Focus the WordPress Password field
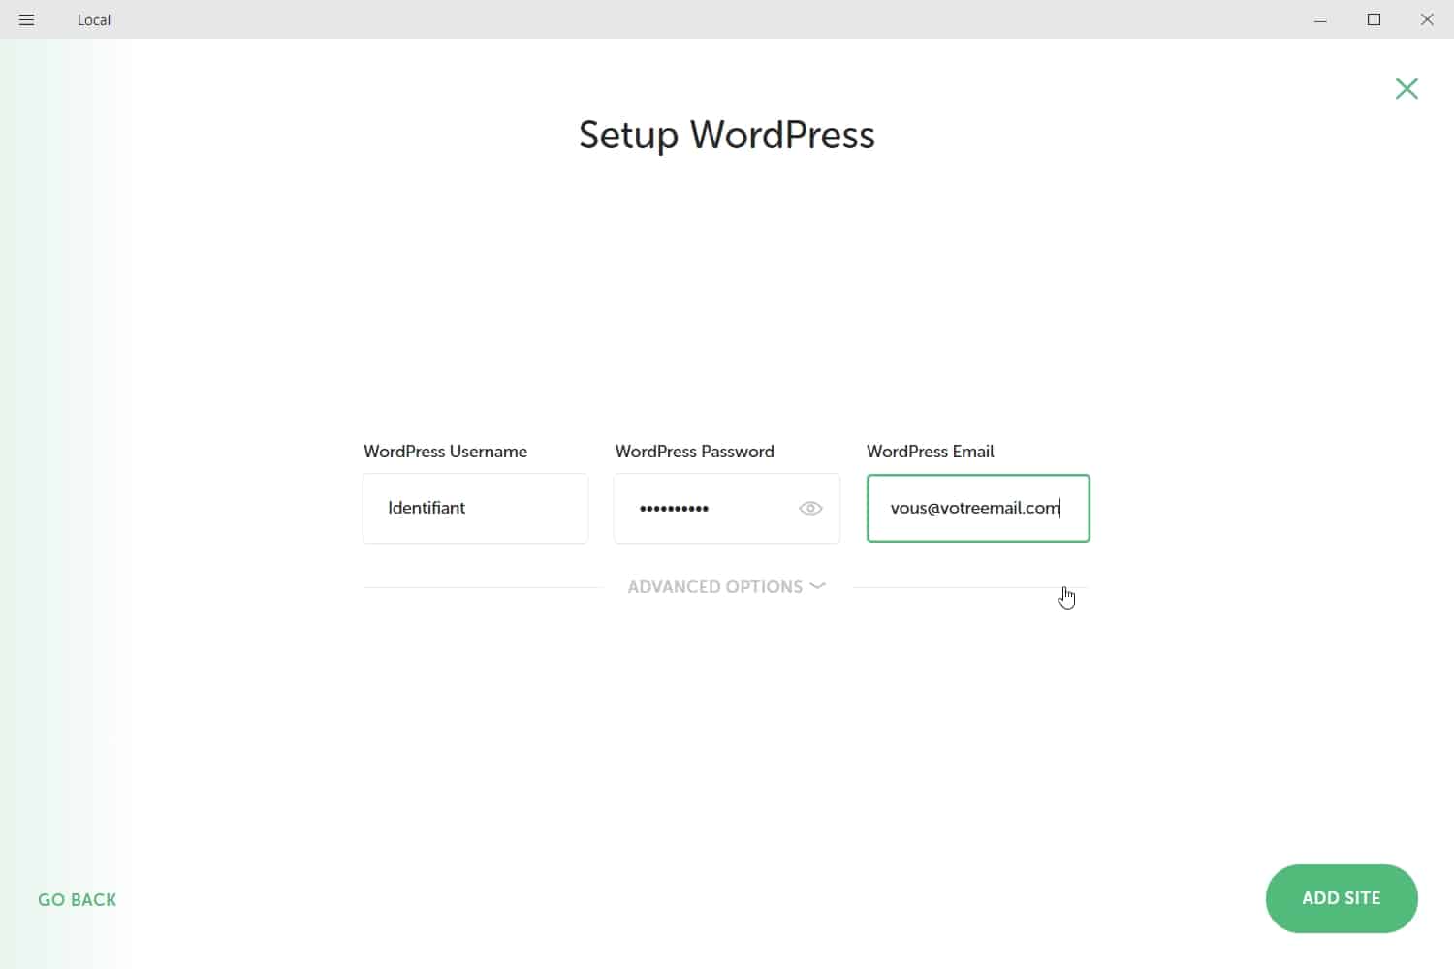 click(x=726, y=508)
